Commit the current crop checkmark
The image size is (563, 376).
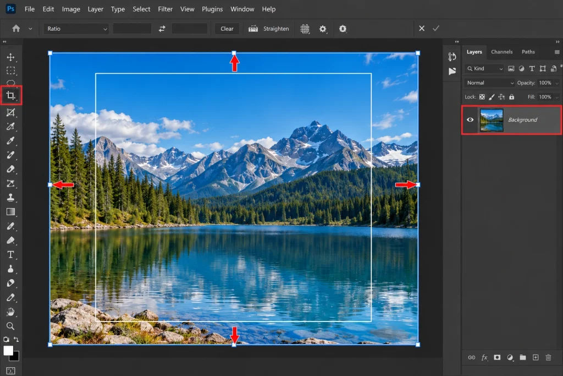click(x=436, y=29)
